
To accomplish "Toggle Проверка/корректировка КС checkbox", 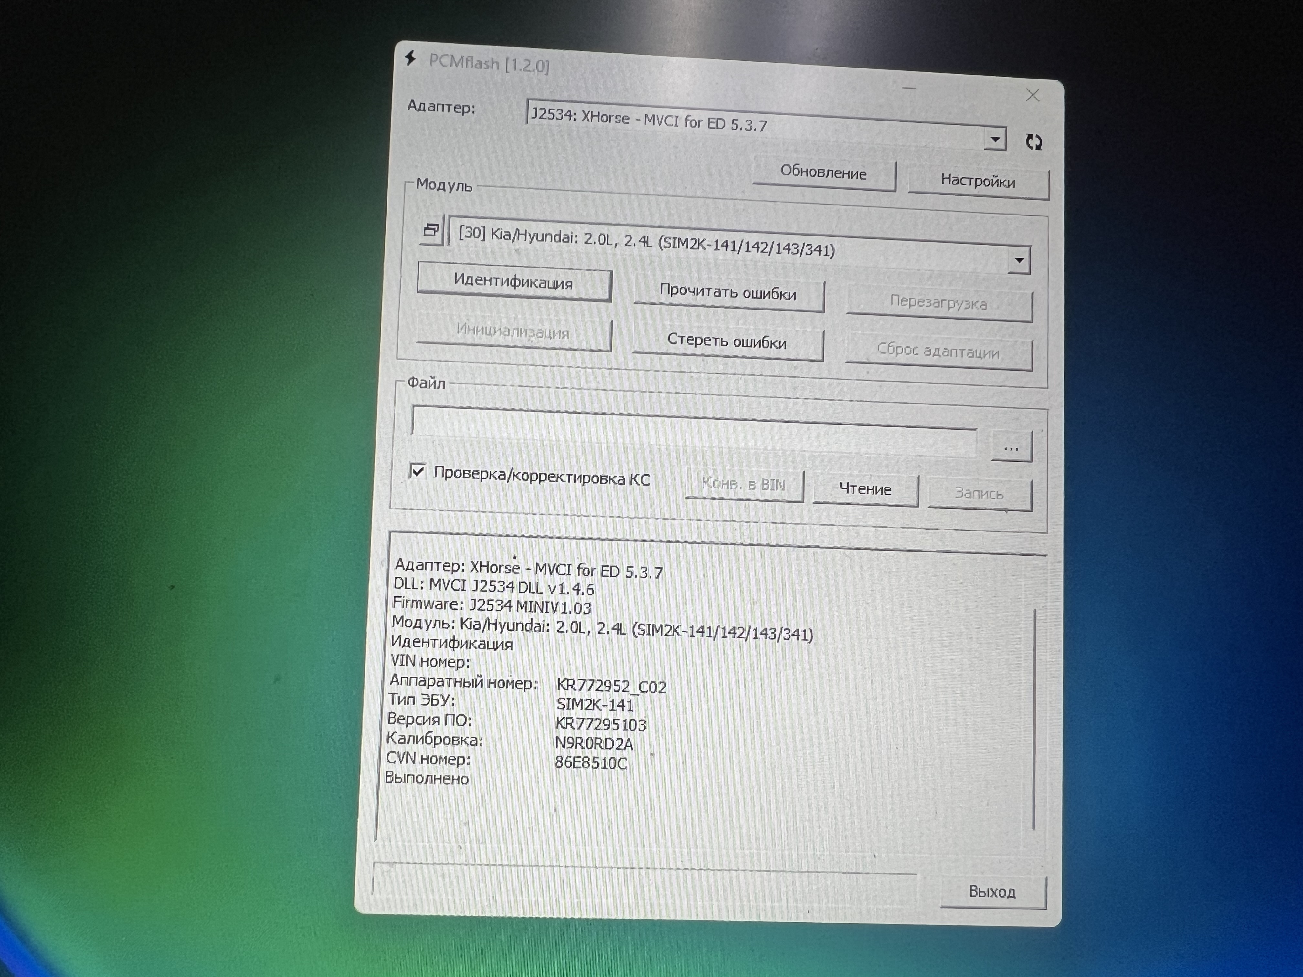I will click(417, 471).
